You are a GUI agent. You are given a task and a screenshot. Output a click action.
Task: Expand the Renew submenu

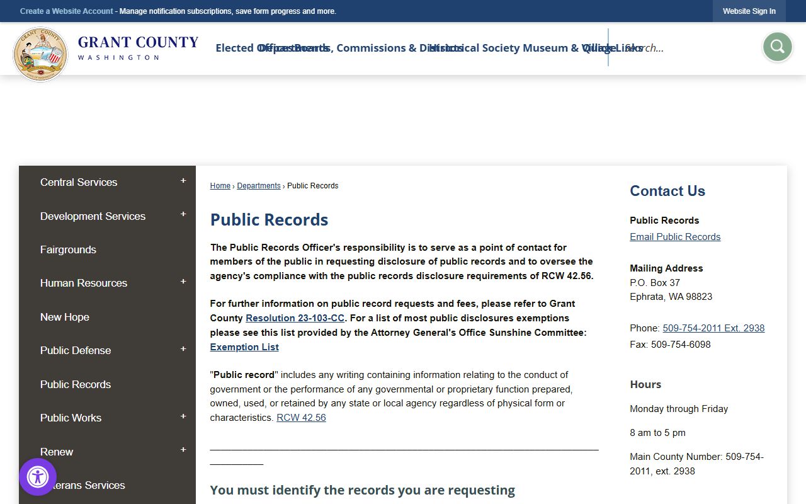[183, 450]
